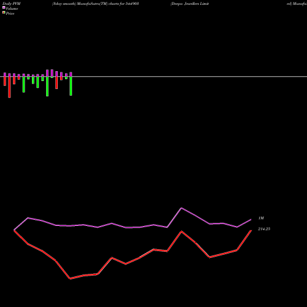The image size is (307, 307).
Task: Click the MunafaSutra charts for 544903 title
Action: [95, 4]
